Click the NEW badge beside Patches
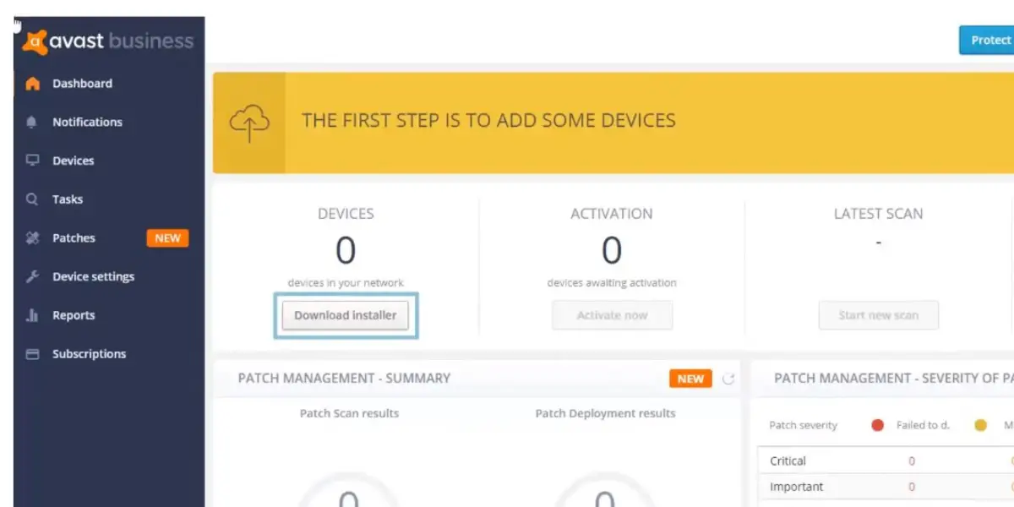Image resolution: width=1014 pixels, height=507 pixels. (x=167, y=238)
